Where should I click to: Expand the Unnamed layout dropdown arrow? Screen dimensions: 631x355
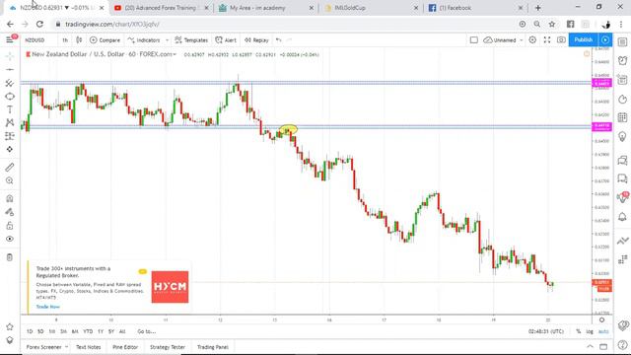(522, 40)
